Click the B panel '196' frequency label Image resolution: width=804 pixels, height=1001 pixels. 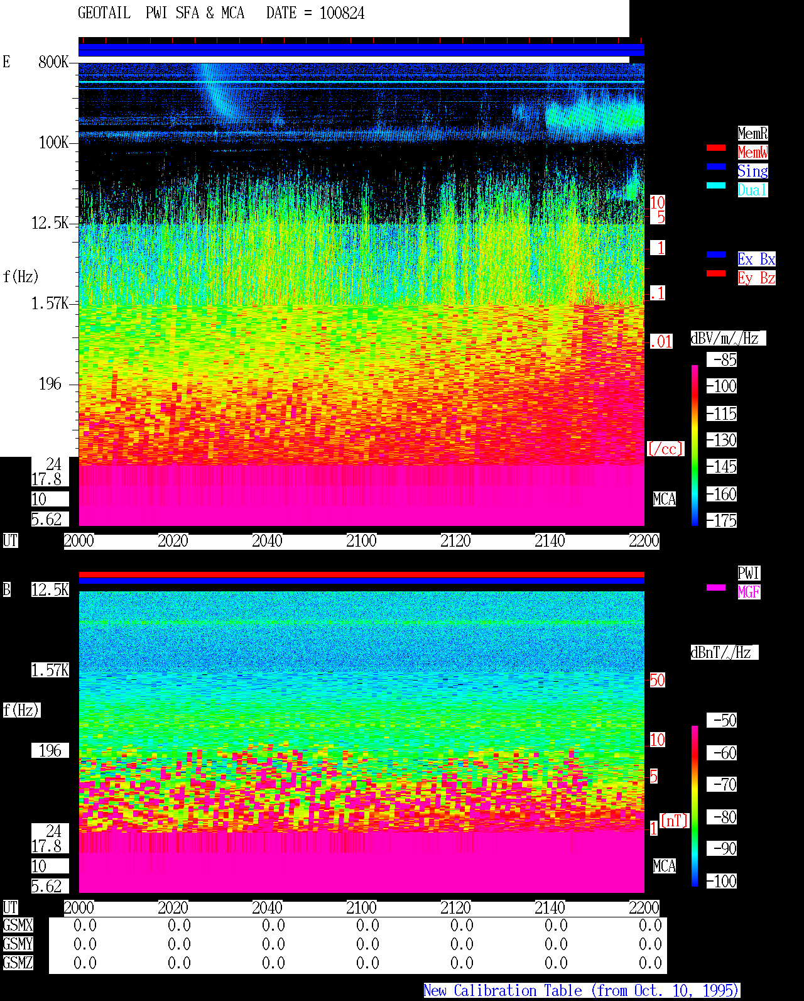click(x=50, y=750)
